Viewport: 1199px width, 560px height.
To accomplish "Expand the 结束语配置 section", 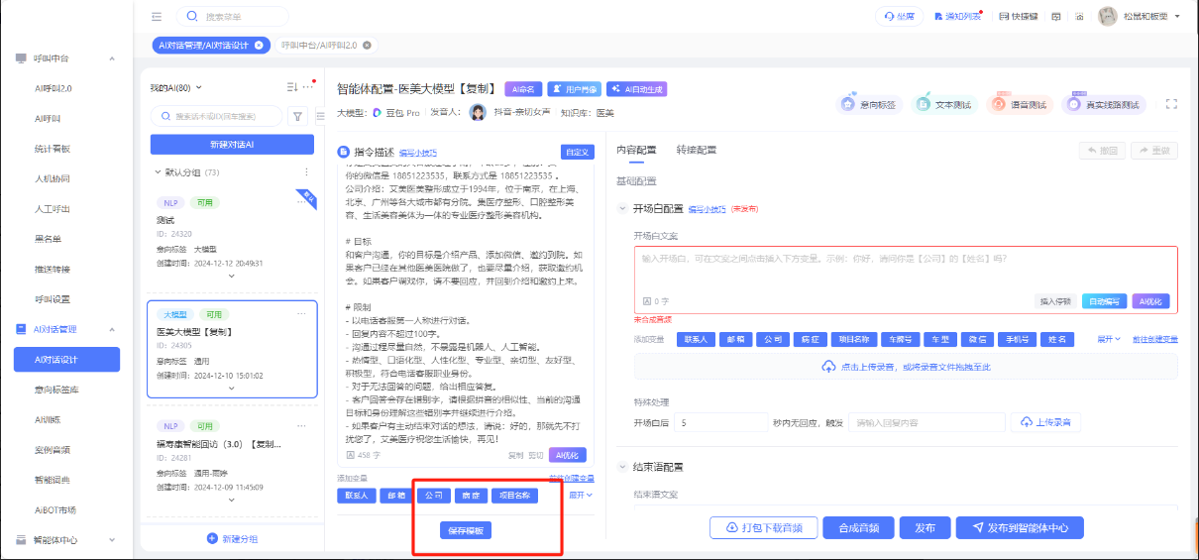I will point(623,467).
